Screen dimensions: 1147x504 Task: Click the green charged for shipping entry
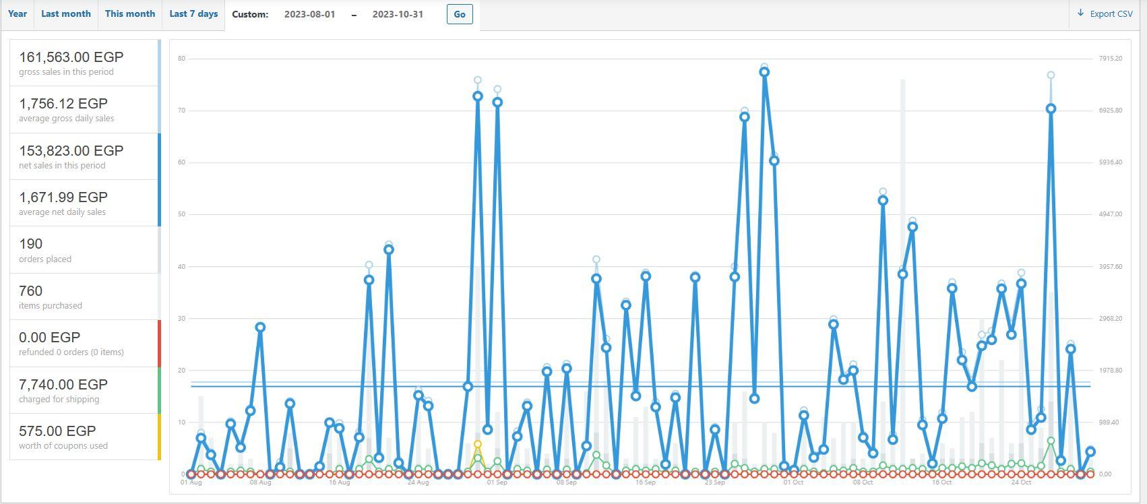pos(85,390)
